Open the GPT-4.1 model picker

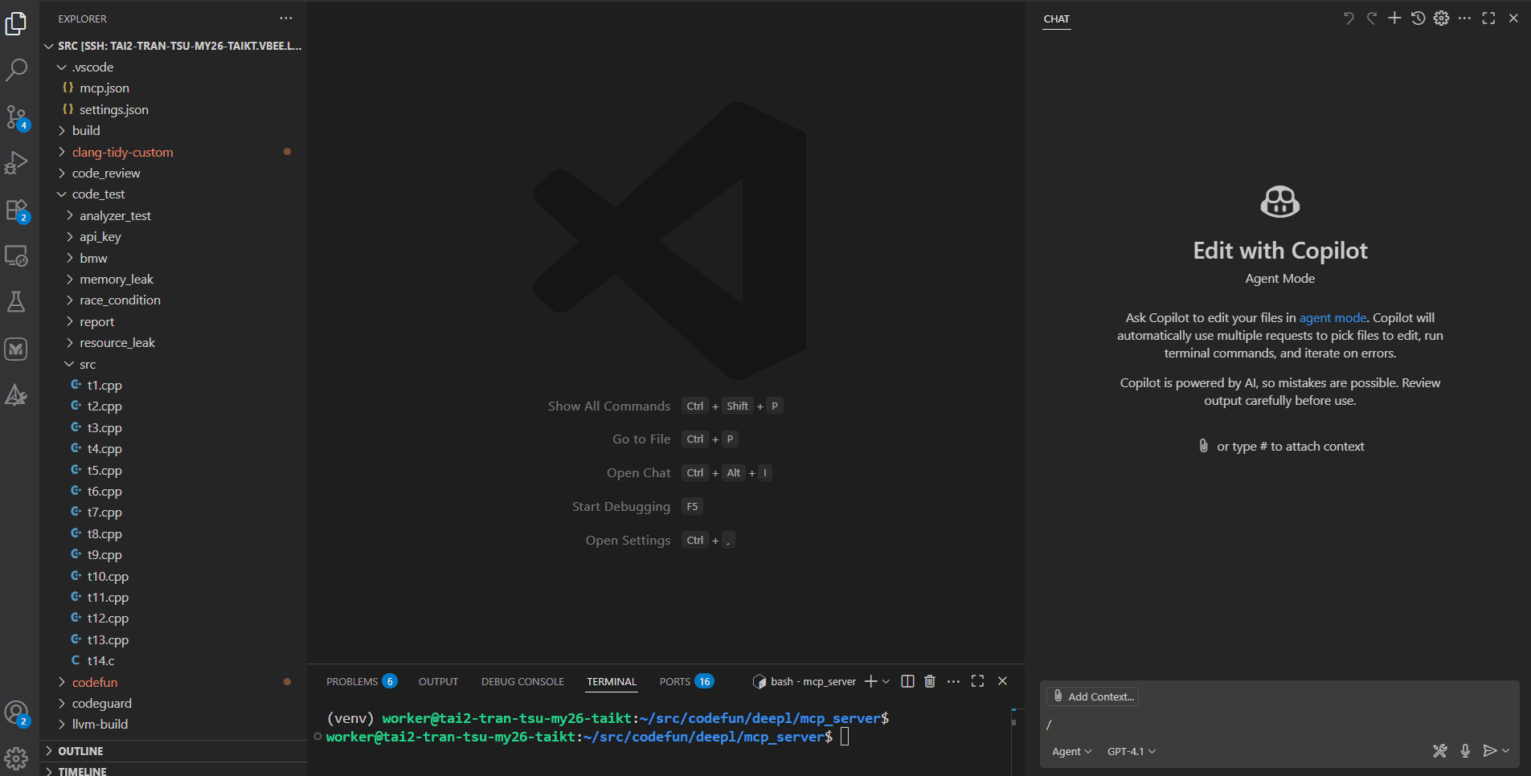pos(1131,751)
